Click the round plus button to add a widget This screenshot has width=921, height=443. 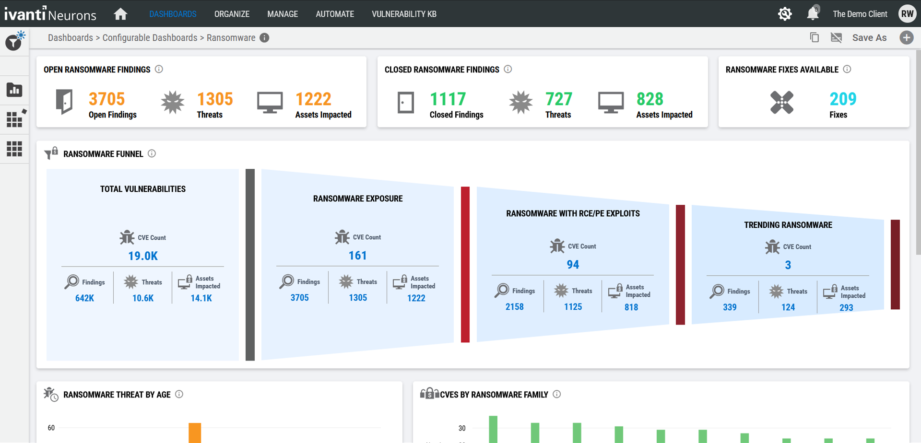pos(906,37)
